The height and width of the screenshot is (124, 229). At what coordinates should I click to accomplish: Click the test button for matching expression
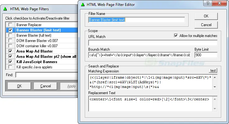(x=213, y=71)
